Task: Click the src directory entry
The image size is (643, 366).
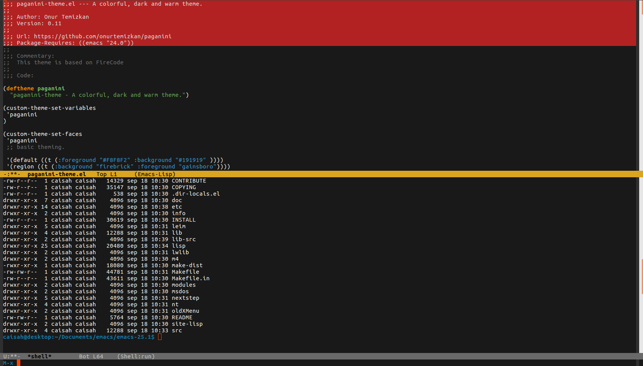Action: [x=177, y=330]
